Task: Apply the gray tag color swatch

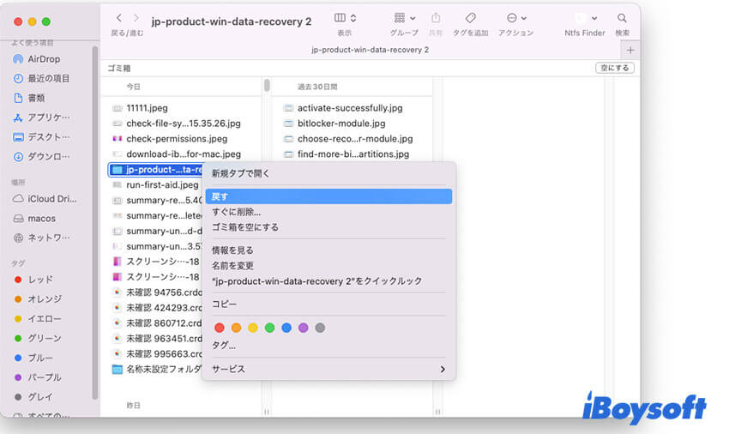Action: click(320, 328)
